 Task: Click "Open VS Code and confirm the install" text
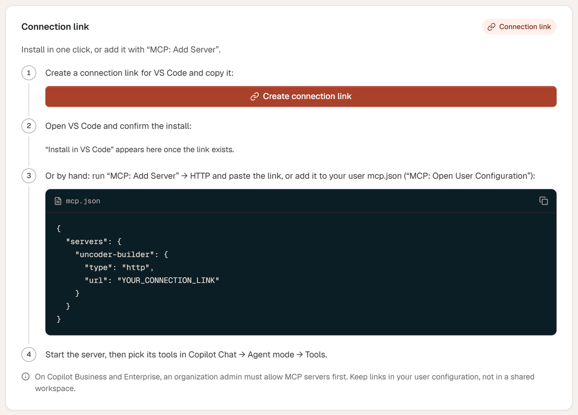118,126
